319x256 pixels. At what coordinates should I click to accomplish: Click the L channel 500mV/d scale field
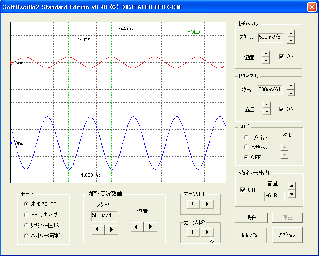[x=271, y=38]
